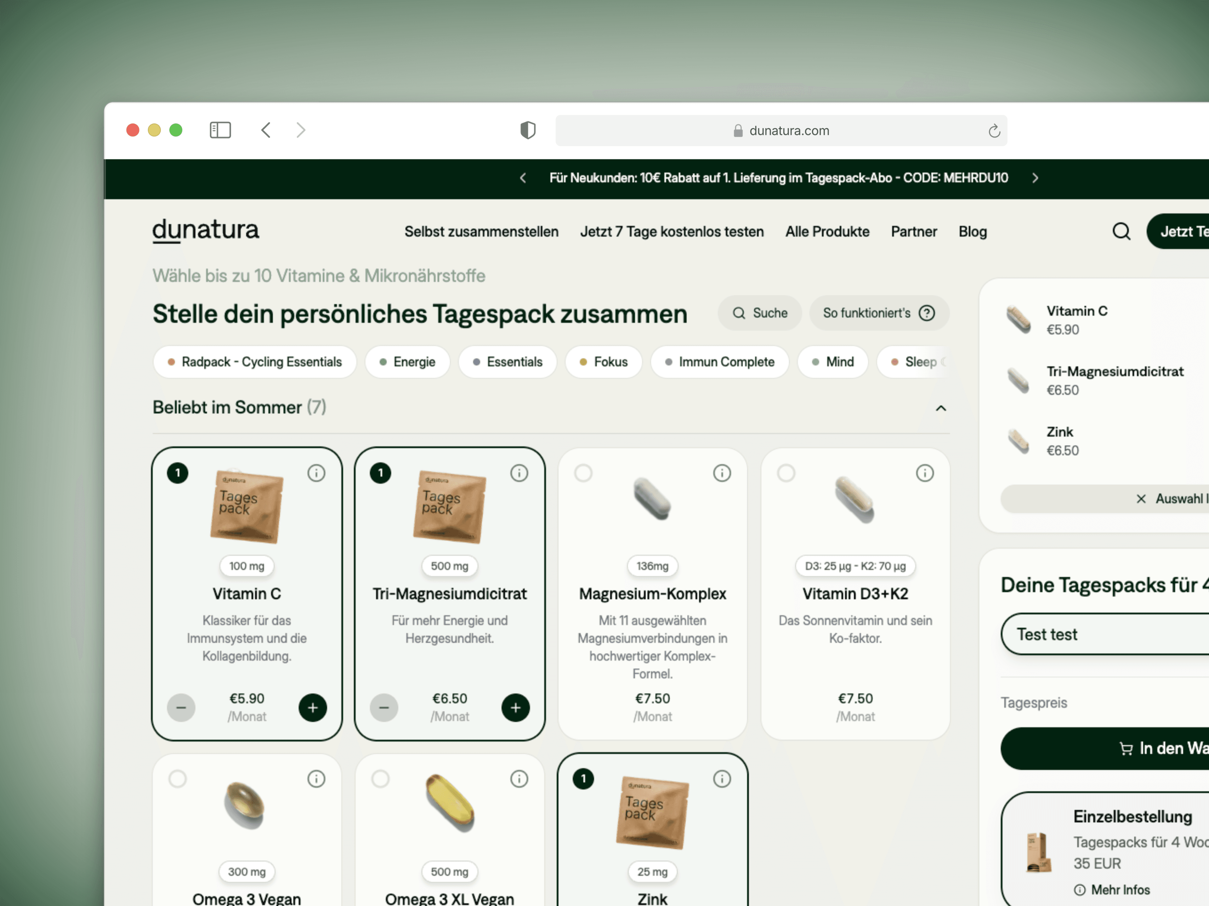
Task: Click the Magnesium-Komplex capsule image
Action: 652,499
